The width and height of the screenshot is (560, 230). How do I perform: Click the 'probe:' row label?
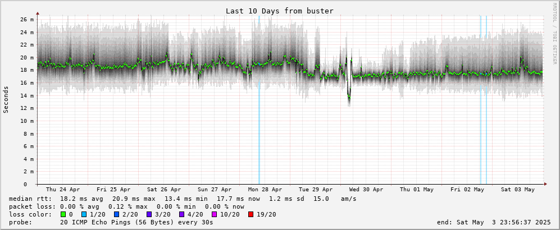(20, 223)
